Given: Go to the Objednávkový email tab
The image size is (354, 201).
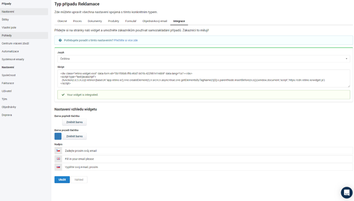Looking at the screenshot, I should pyautogui.click(x=155, y=21).
